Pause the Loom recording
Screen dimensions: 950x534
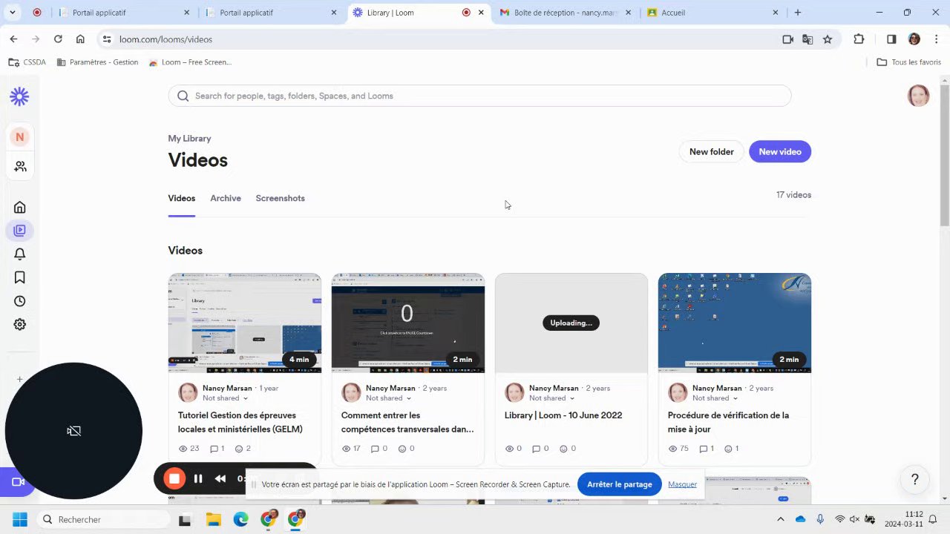point(198,478)
